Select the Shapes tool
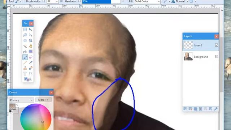This screenshot has width=231, height=130. point(28,79)
